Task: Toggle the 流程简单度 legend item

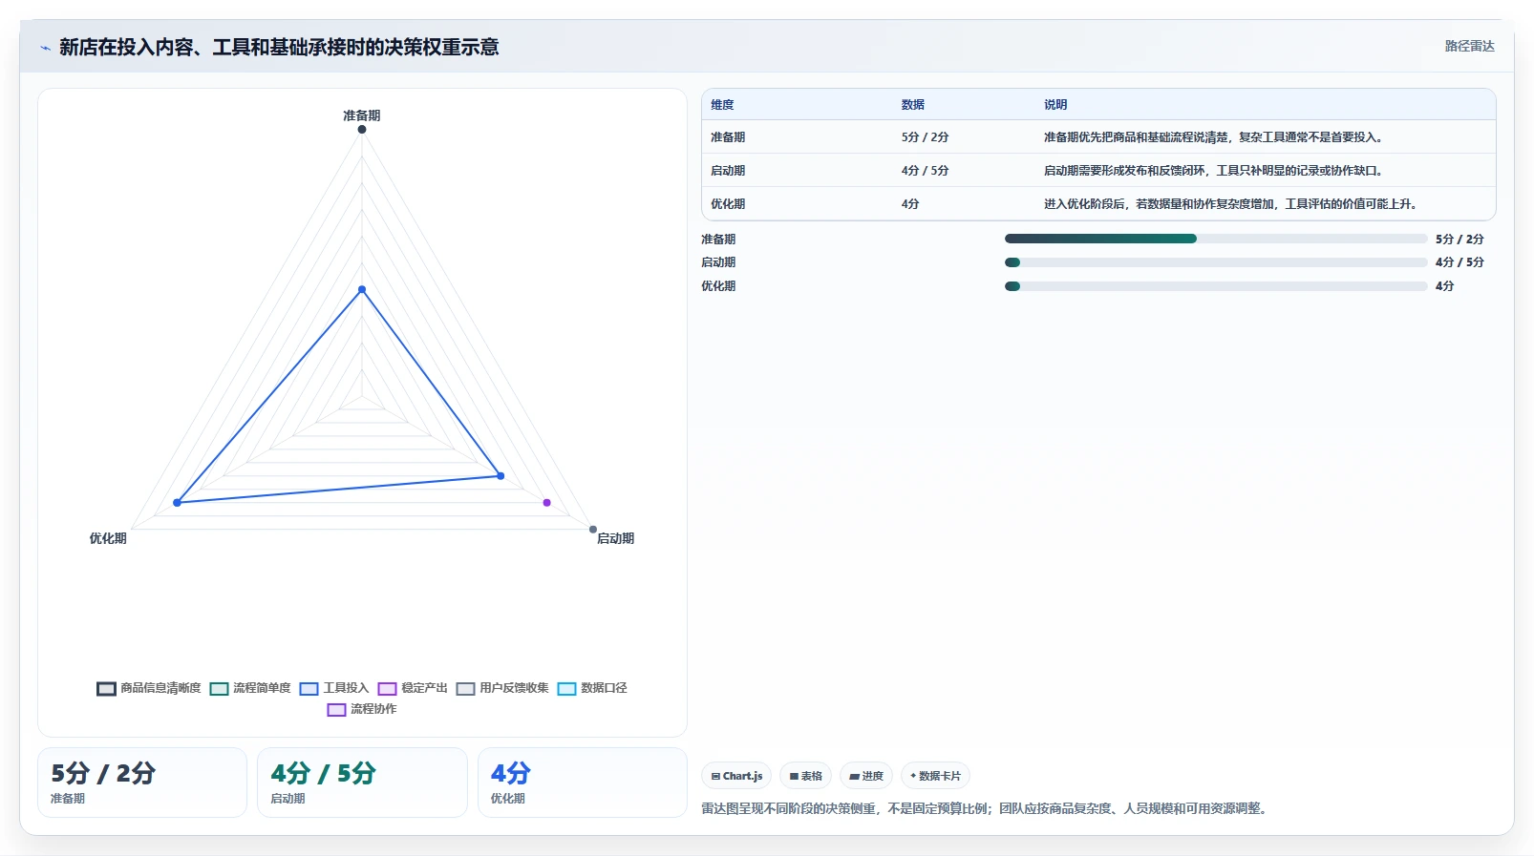Action: (x=250, y=688)
